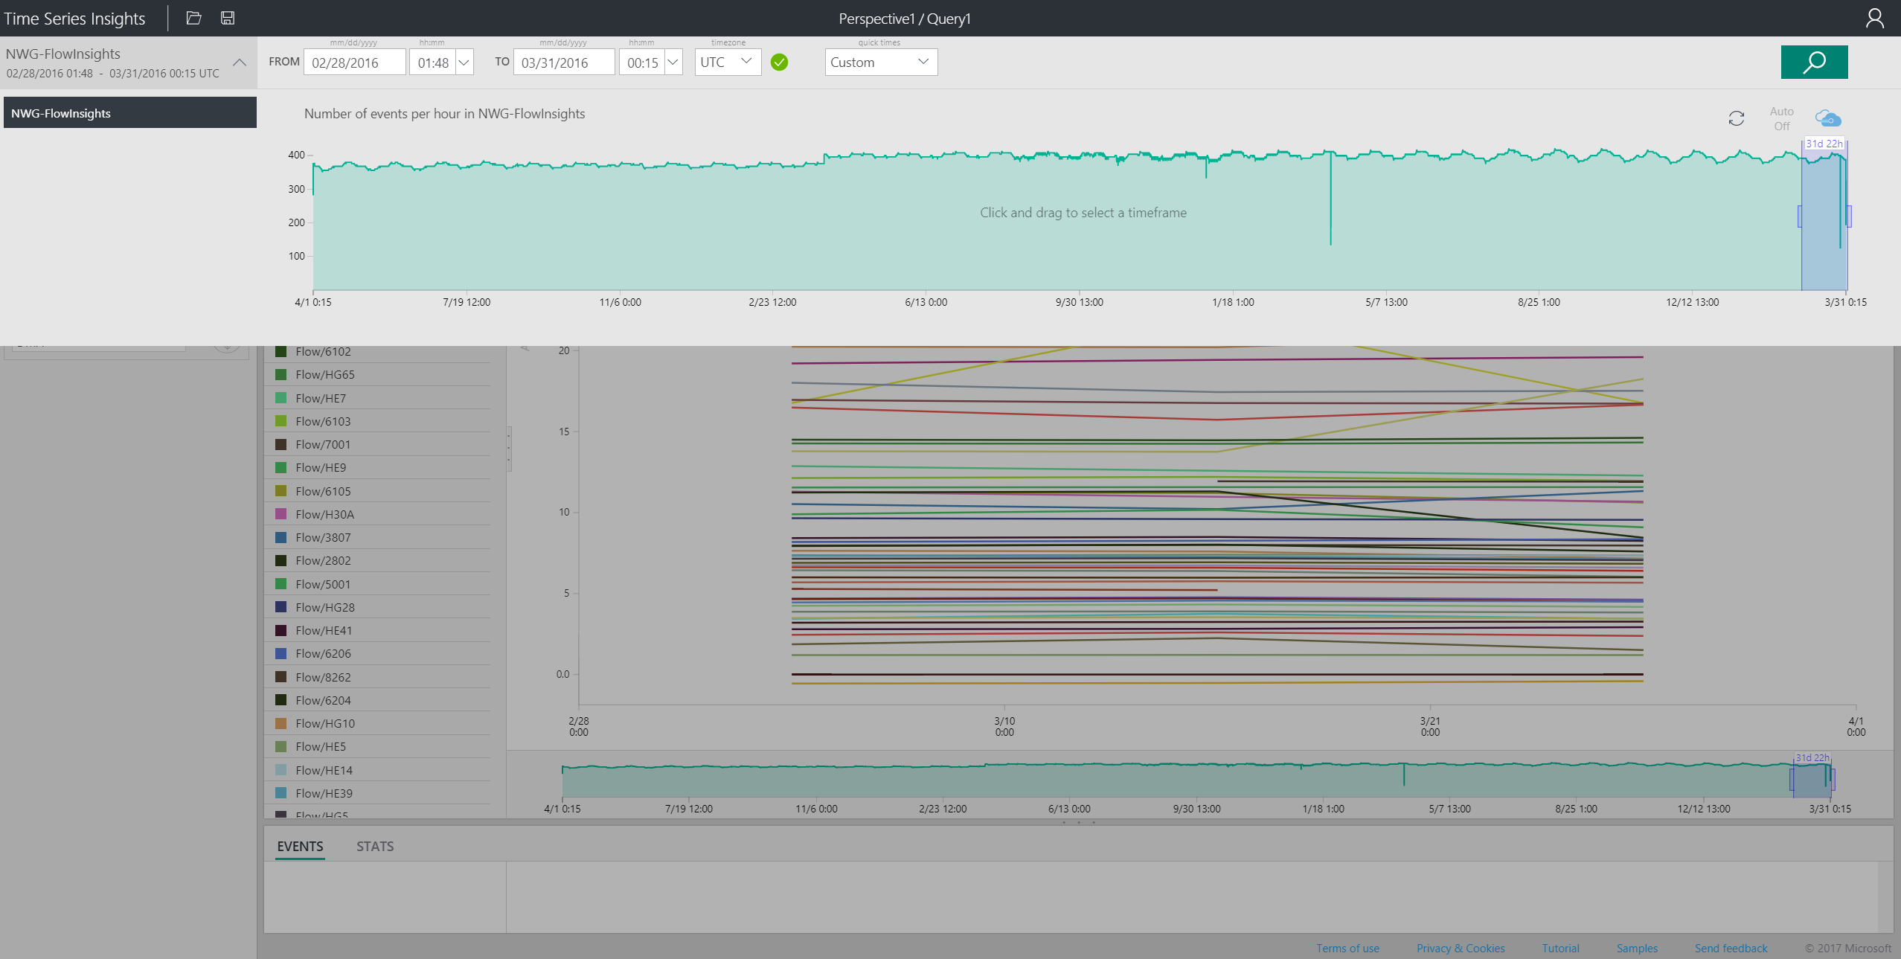Save the query with floppy disk icon
The height and width of the screenshot is (959, 1901).
point(228,18)
